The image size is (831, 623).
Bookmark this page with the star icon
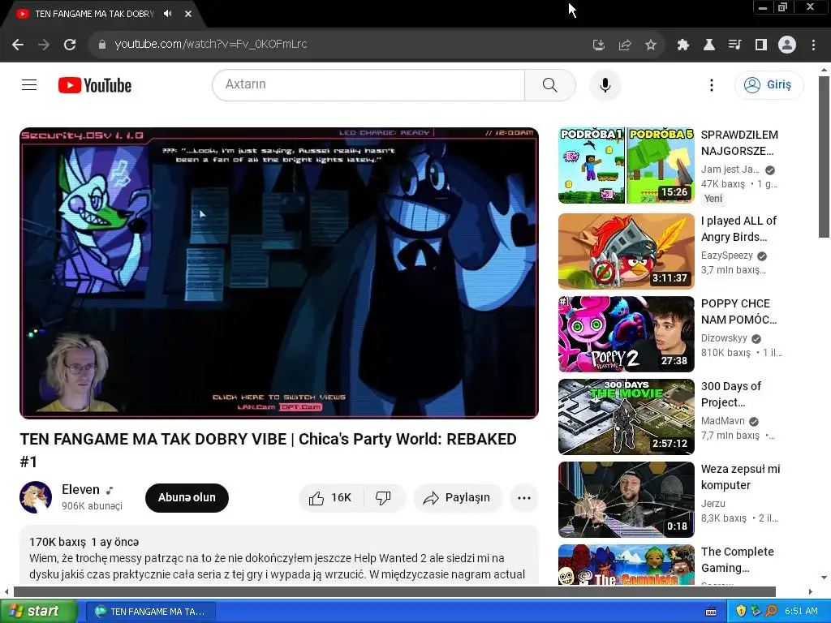point(651,45)
